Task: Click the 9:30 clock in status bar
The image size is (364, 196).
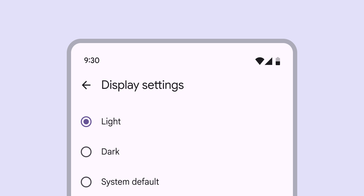Action: (x=92, y=60)
